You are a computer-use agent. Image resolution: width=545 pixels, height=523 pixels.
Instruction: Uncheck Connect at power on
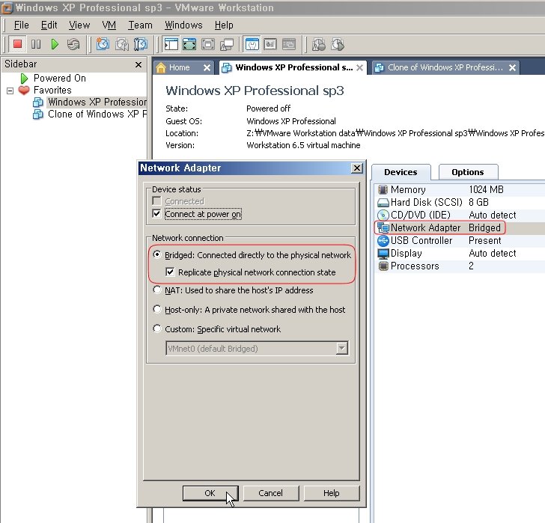click(156, 213)
